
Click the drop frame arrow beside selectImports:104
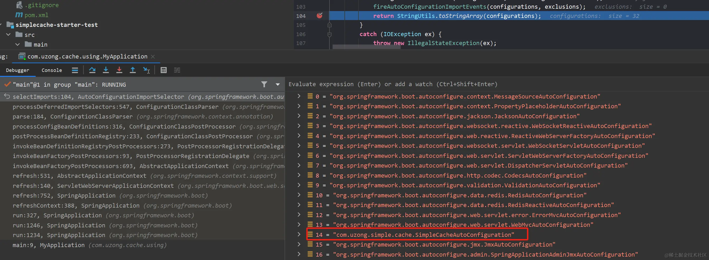pyautogui.click(x=7, y=96)
